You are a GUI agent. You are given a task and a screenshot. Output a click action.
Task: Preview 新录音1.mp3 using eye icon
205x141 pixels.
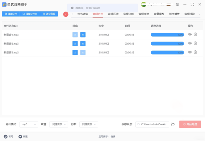click(190, 34)
